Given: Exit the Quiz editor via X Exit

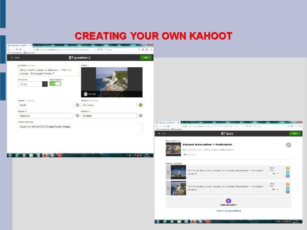Looking at the screenshot, I should pos(162,133).
